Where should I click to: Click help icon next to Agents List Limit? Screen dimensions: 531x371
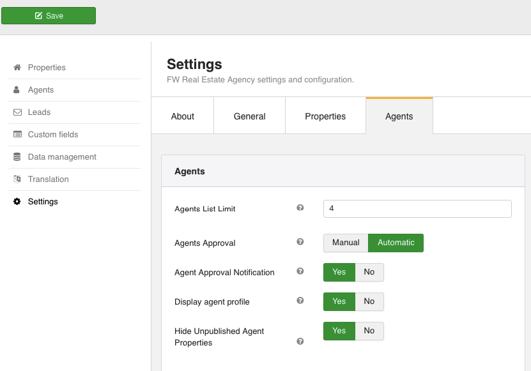pos(300,208)
